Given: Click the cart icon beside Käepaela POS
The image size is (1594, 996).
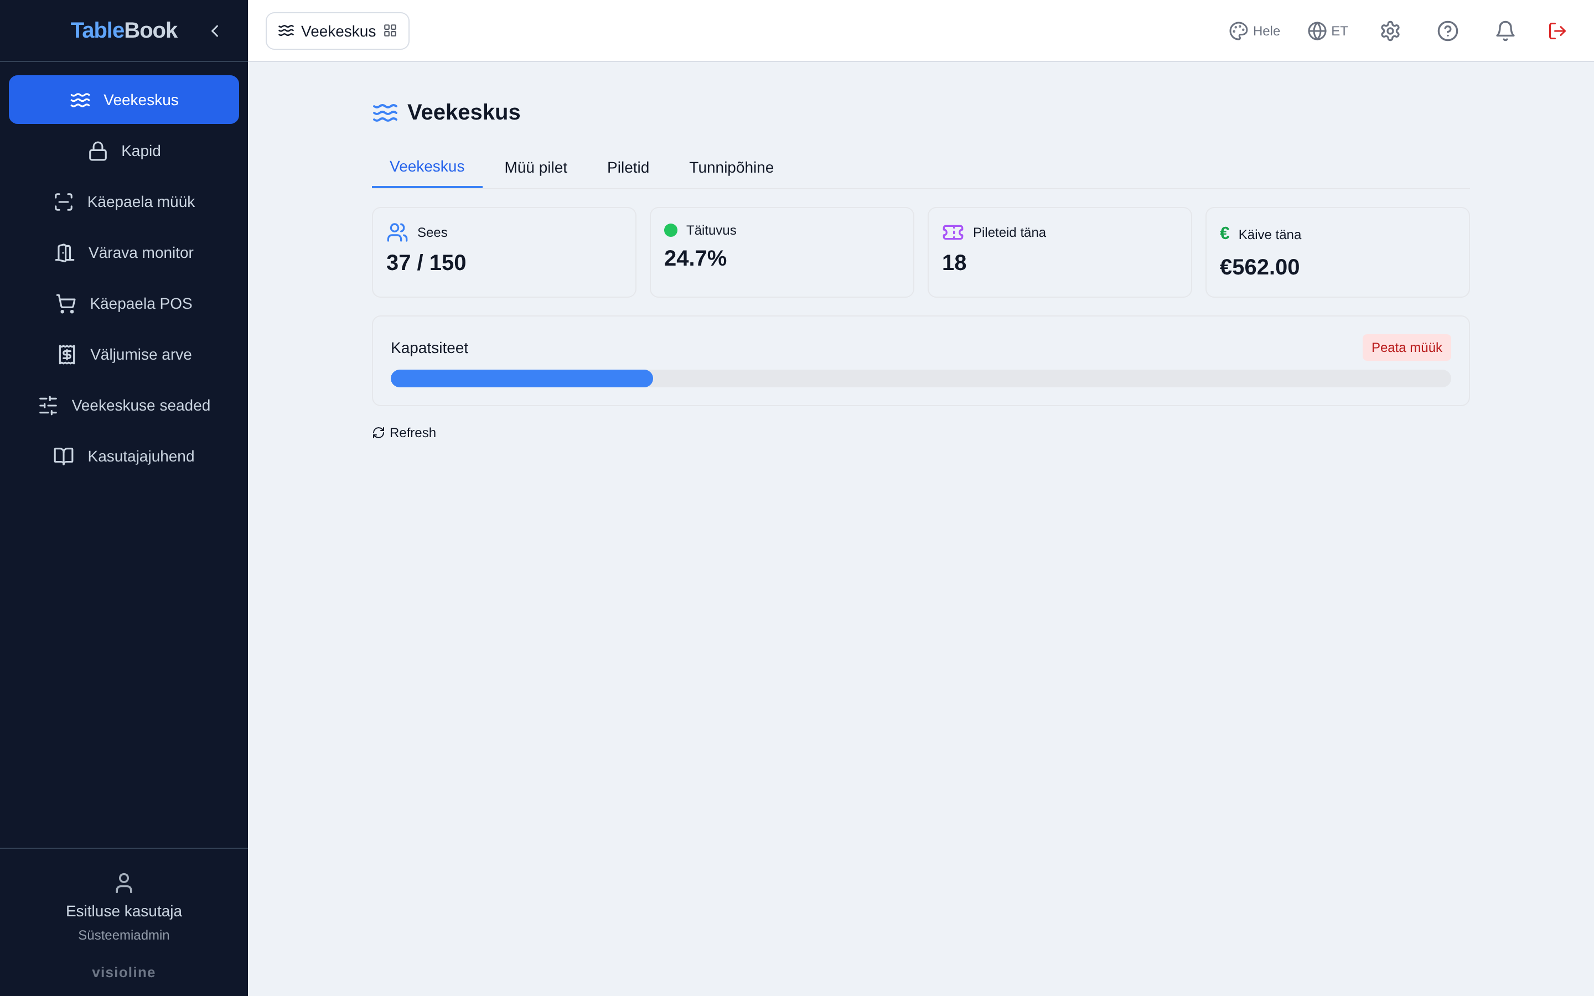Looking at the screenshot, I should pyautogui.click(x=66, y=304).
